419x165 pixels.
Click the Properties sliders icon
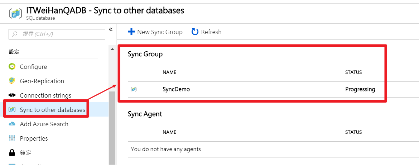[12, 138]
